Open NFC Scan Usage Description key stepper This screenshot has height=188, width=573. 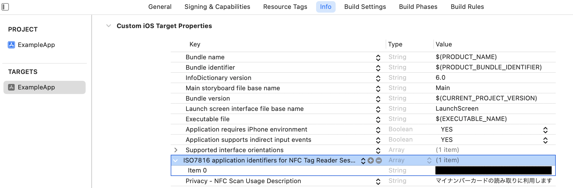pyautogui.click(x=378, y=181)
